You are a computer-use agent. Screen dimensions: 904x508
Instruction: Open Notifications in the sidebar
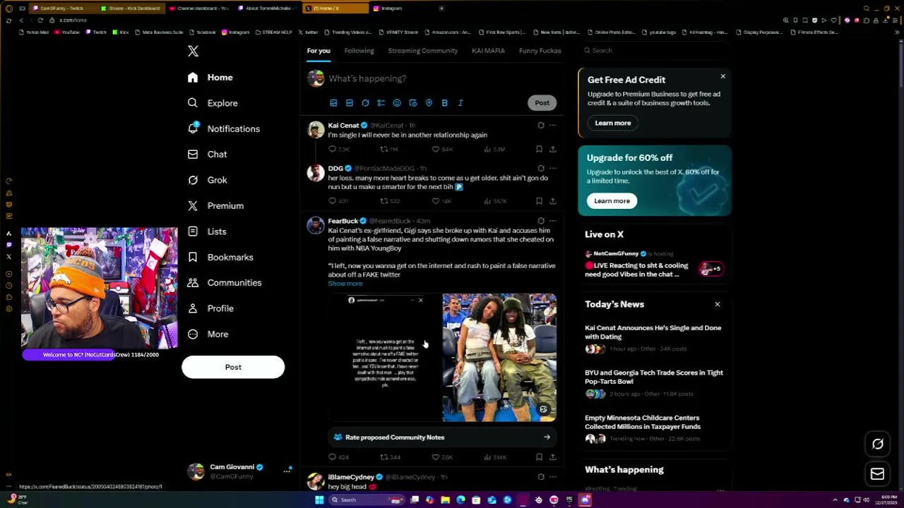click(224, 129)
